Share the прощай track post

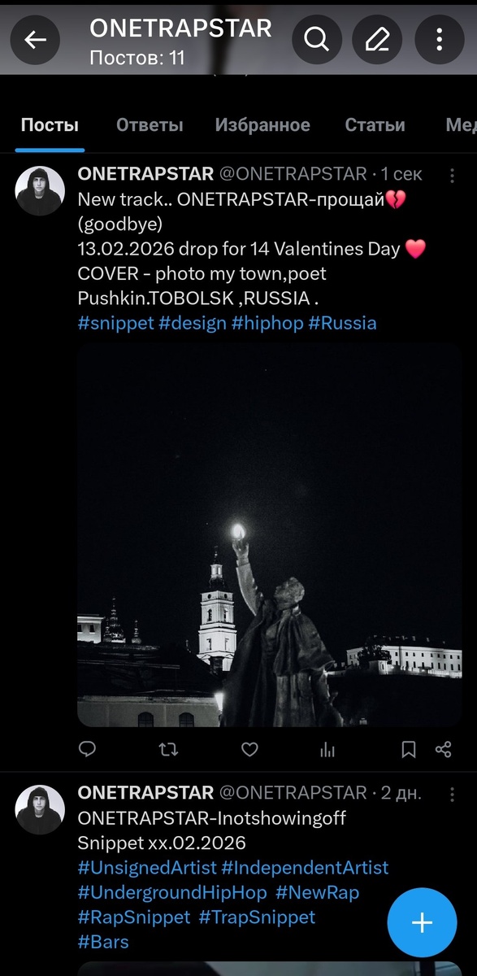[x=443, y=749]
